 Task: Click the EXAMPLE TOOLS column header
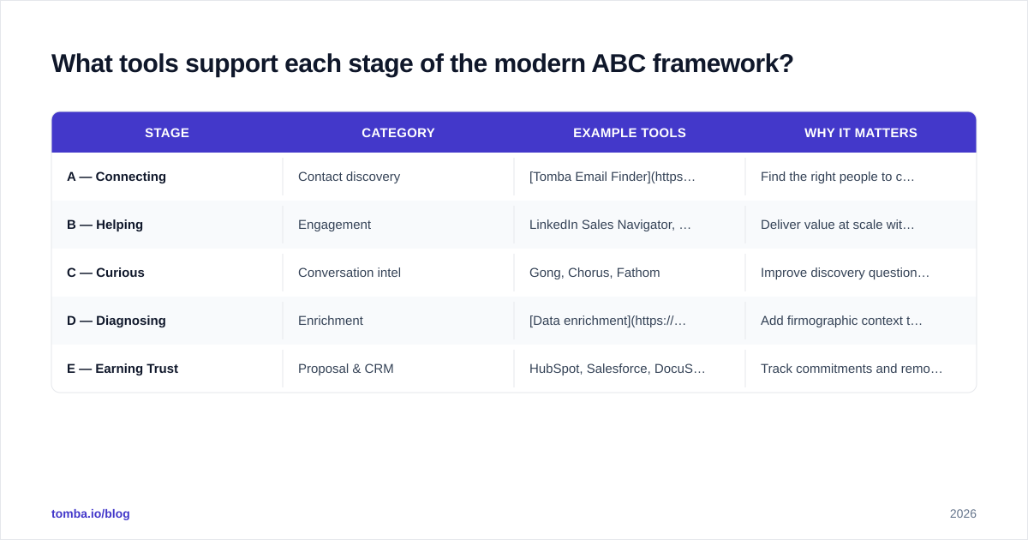630,133
